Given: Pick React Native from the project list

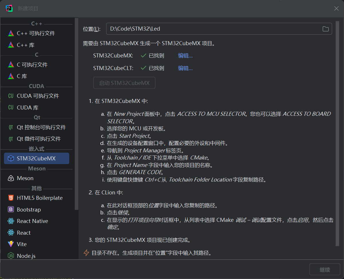Looking at the screenshot, I should (37, 221).
